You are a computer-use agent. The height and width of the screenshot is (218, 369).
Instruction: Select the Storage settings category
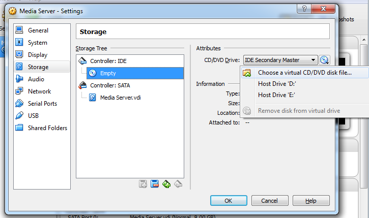click(x=42, y=67)
